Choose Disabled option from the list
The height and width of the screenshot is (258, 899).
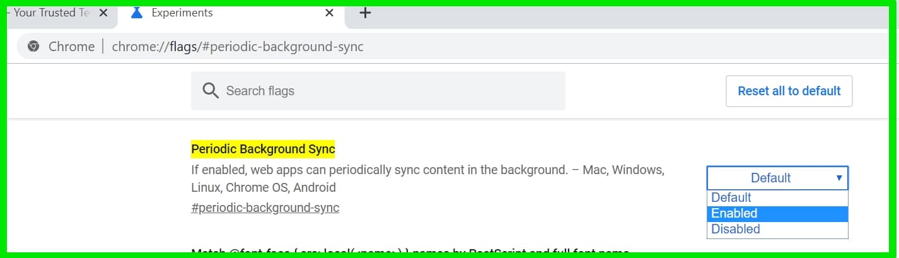pos(777,229)
